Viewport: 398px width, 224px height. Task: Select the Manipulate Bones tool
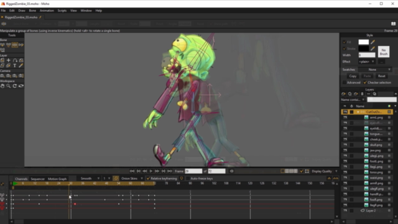15,45
